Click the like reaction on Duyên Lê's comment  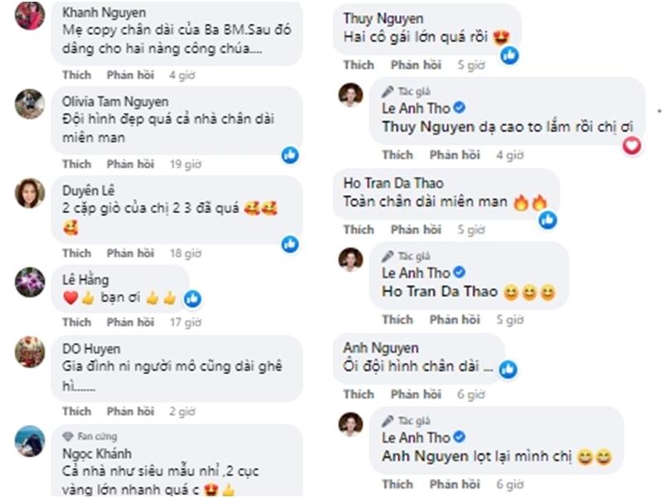click(290, 243)
